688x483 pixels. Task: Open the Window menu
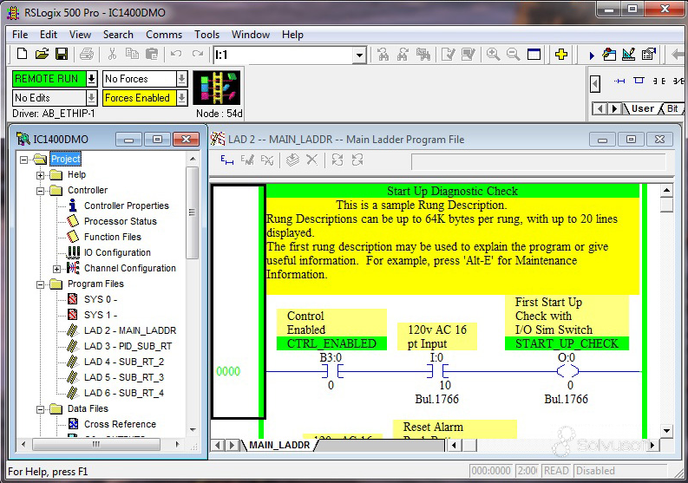click(x=251, y=35)
